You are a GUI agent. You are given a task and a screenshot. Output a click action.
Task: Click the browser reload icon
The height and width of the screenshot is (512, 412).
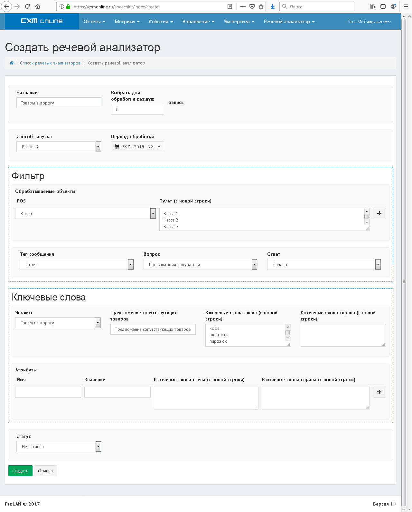27,6
